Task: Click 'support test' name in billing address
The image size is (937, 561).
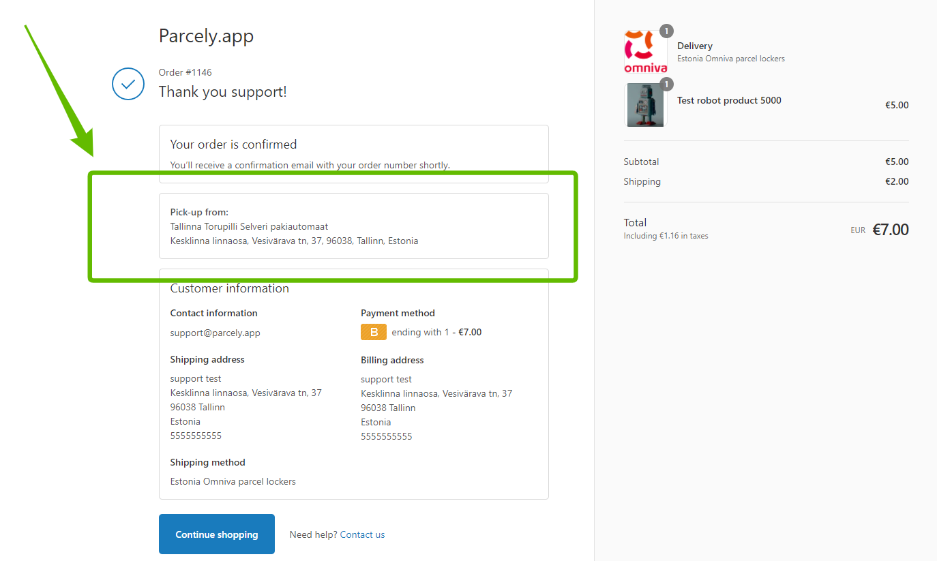Action: point(387,379)
